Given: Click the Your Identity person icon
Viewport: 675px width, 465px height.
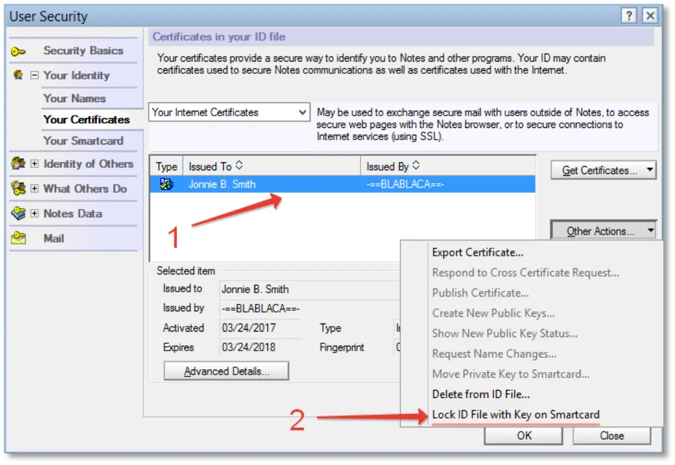Looking at the screenshot, I should click(18, 75).
